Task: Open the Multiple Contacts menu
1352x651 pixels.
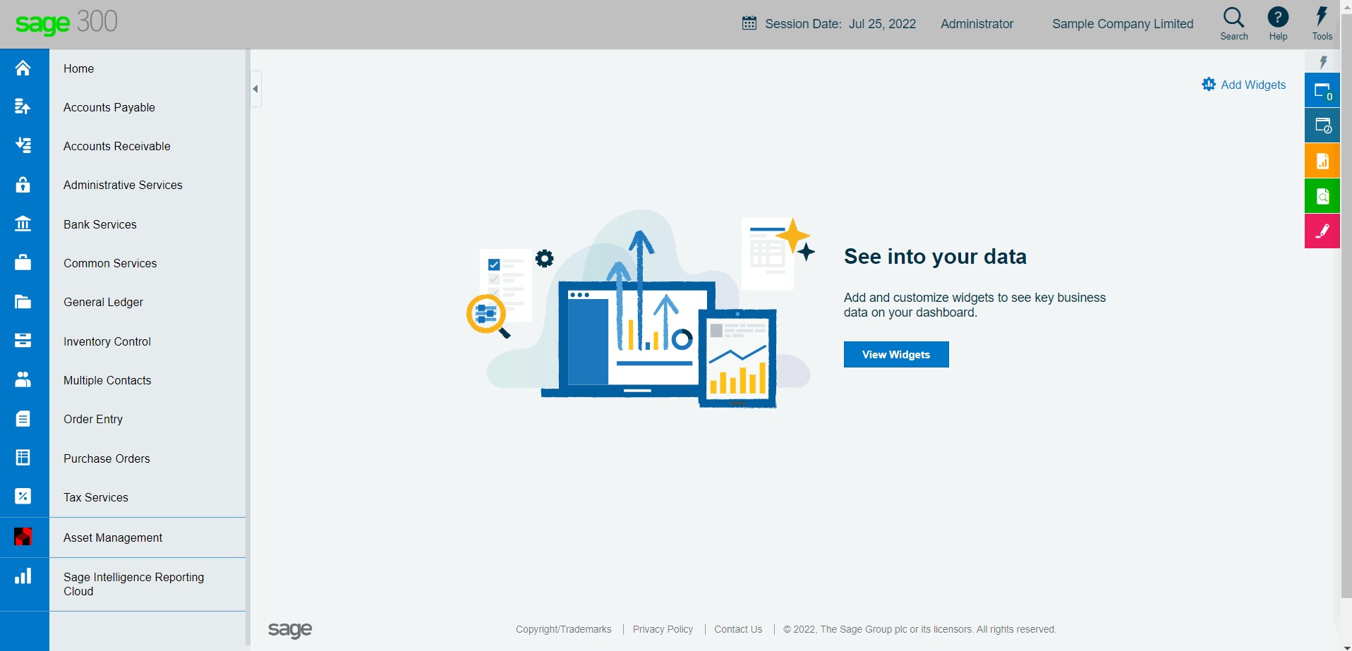Action: pos(107,380)
